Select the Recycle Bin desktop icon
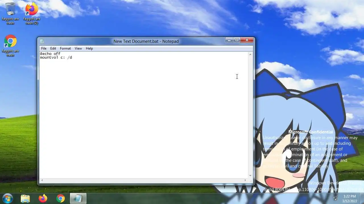364x204 pixels. (x=10, y=13)
